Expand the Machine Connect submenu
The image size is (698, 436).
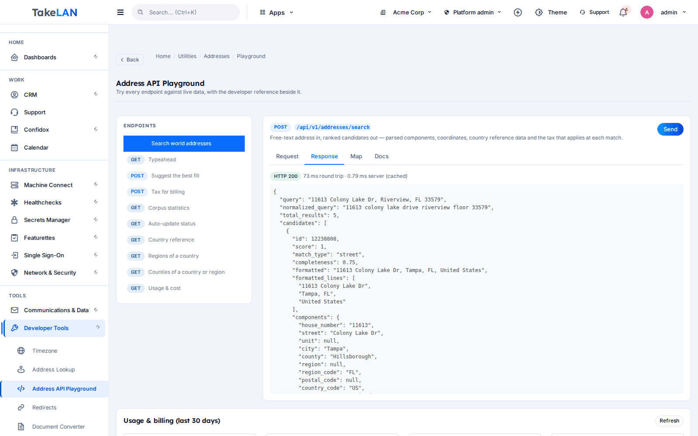pos(96,184)
